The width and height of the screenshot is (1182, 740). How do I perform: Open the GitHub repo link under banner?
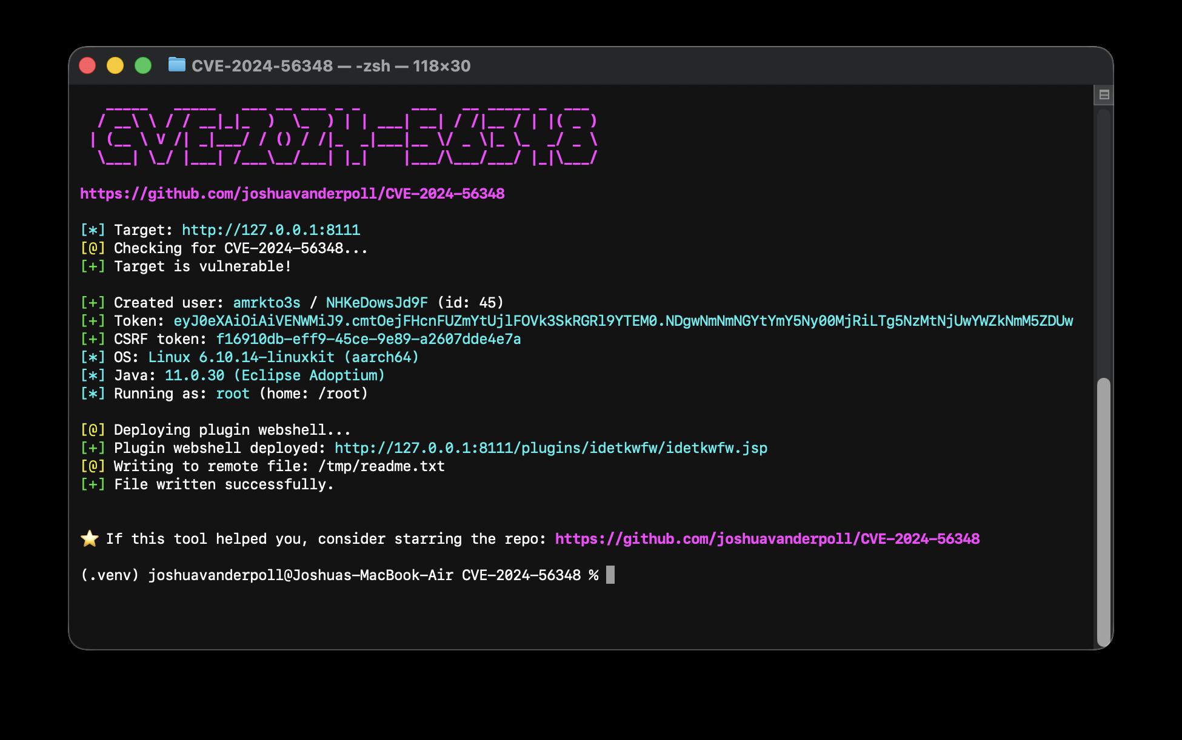coord(292,194)
